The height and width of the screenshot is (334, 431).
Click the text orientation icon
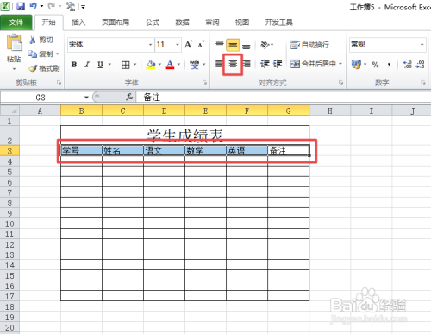click(x=265, y=45)
